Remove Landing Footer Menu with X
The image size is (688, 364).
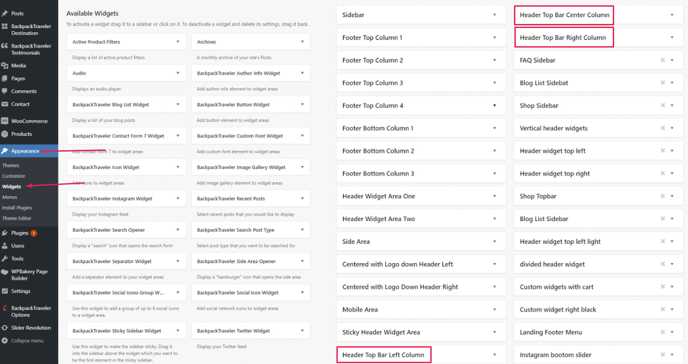point(663,332)
